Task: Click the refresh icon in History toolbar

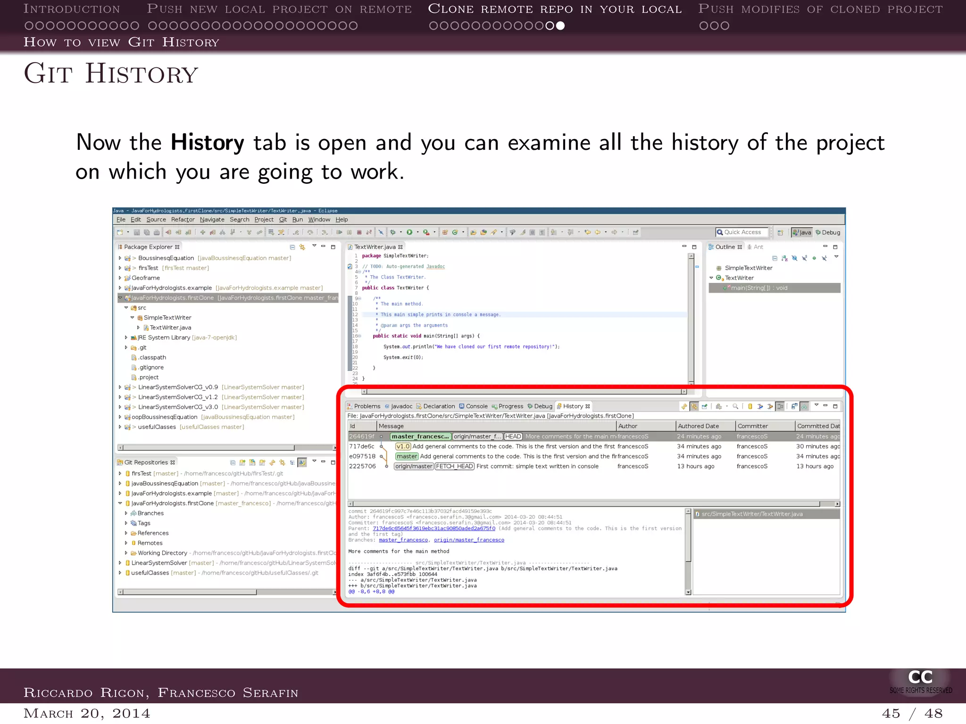Action: click(x=684, y=406)
